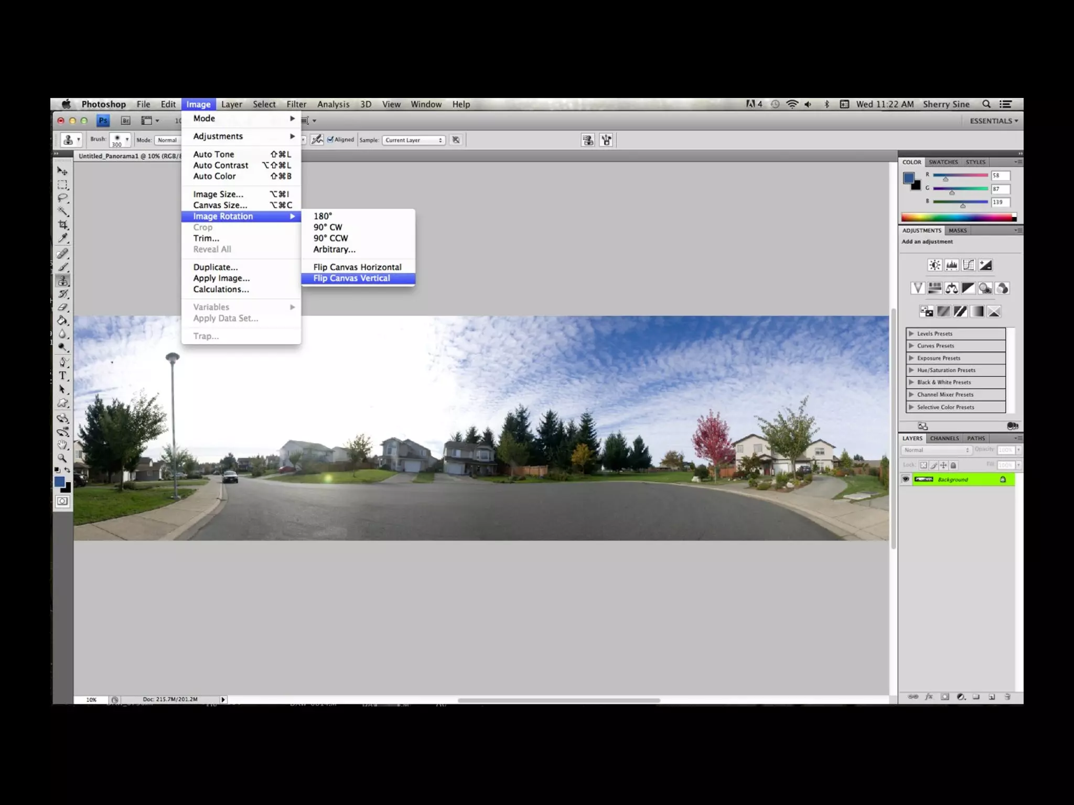This screenshot has height=805, width=1074.
Task: Choose Flip Canvas Horizontal
Action: point(357,267)
